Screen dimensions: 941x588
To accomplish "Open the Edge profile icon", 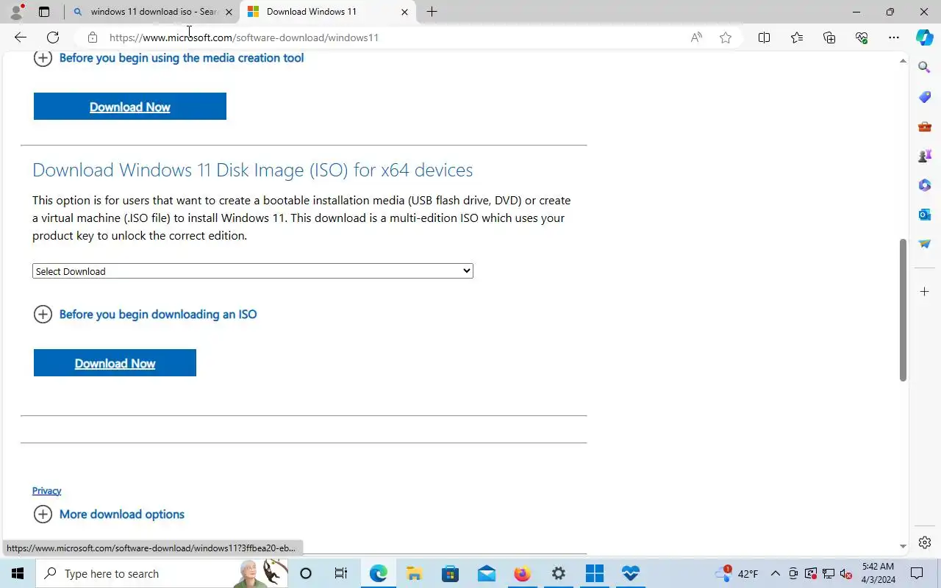I will (x=16, y=12).
